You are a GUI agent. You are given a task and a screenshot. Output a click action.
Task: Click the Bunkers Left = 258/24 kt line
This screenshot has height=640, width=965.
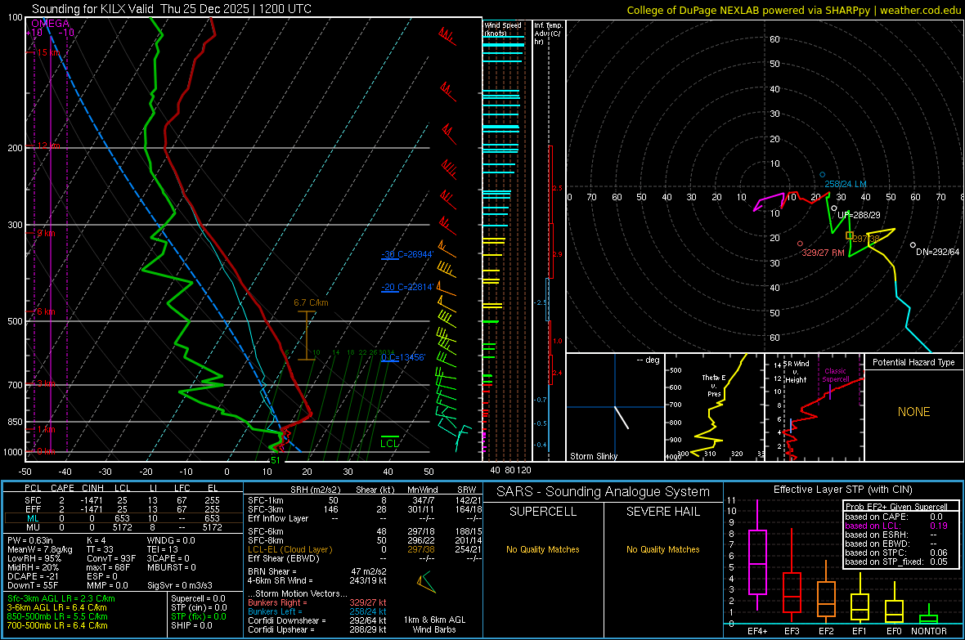pos(317,611)
